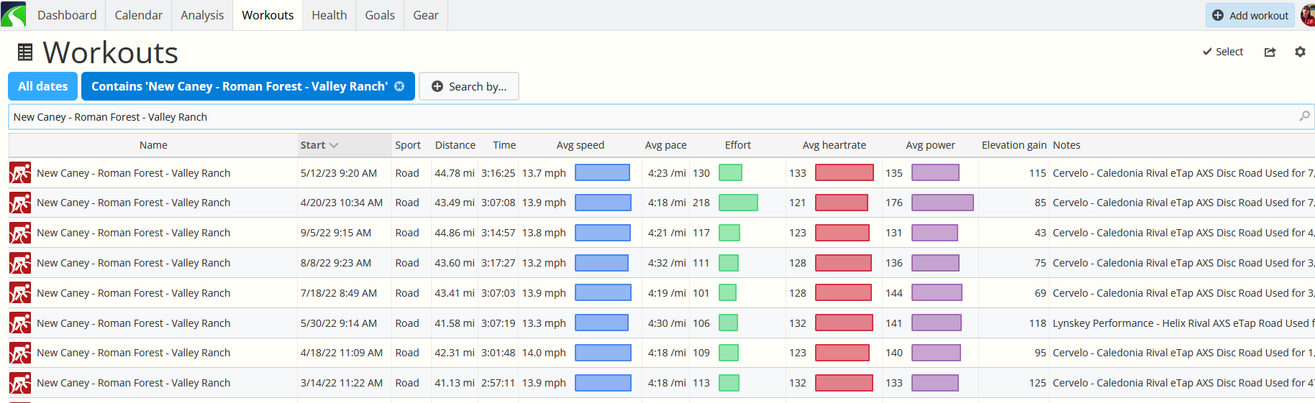Remove the 'Contains New Caney' filter

coord(399,86)
